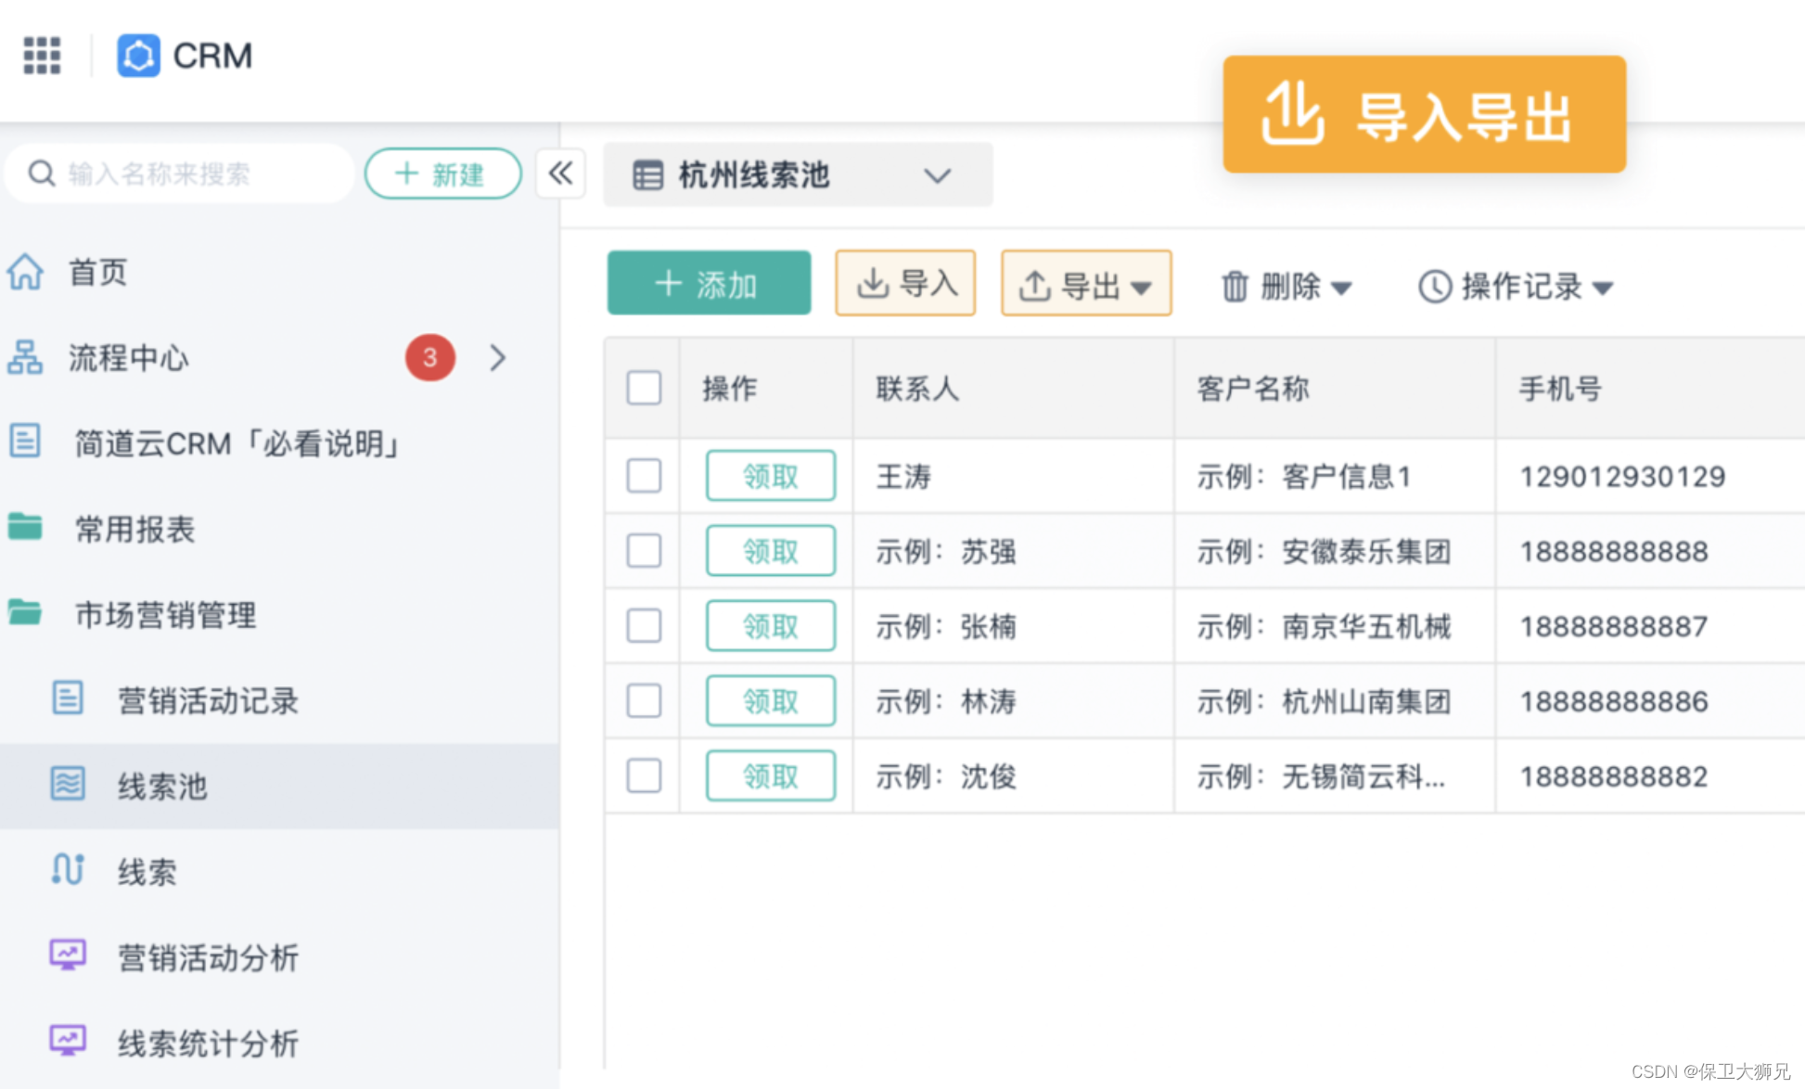Viewport: 1805px width, 1089px height.
Task: Click the 操作记录 clock icon
Action: (x=1434, y=287)
